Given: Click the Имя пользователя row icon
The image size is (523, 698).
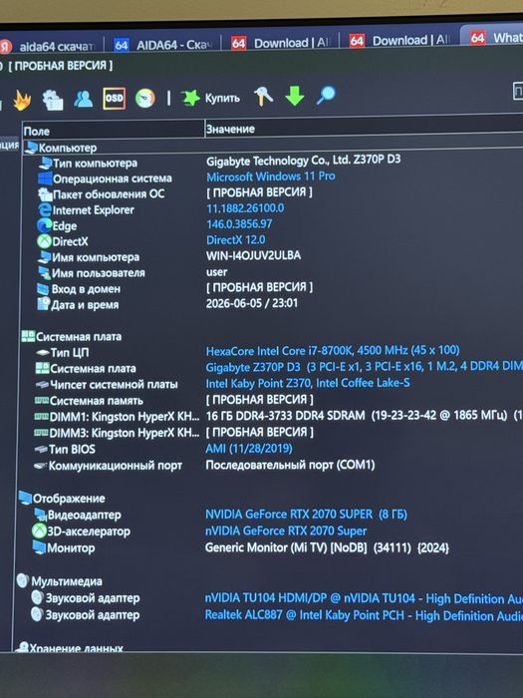Looking at the screenshot, I should (44, 272).
